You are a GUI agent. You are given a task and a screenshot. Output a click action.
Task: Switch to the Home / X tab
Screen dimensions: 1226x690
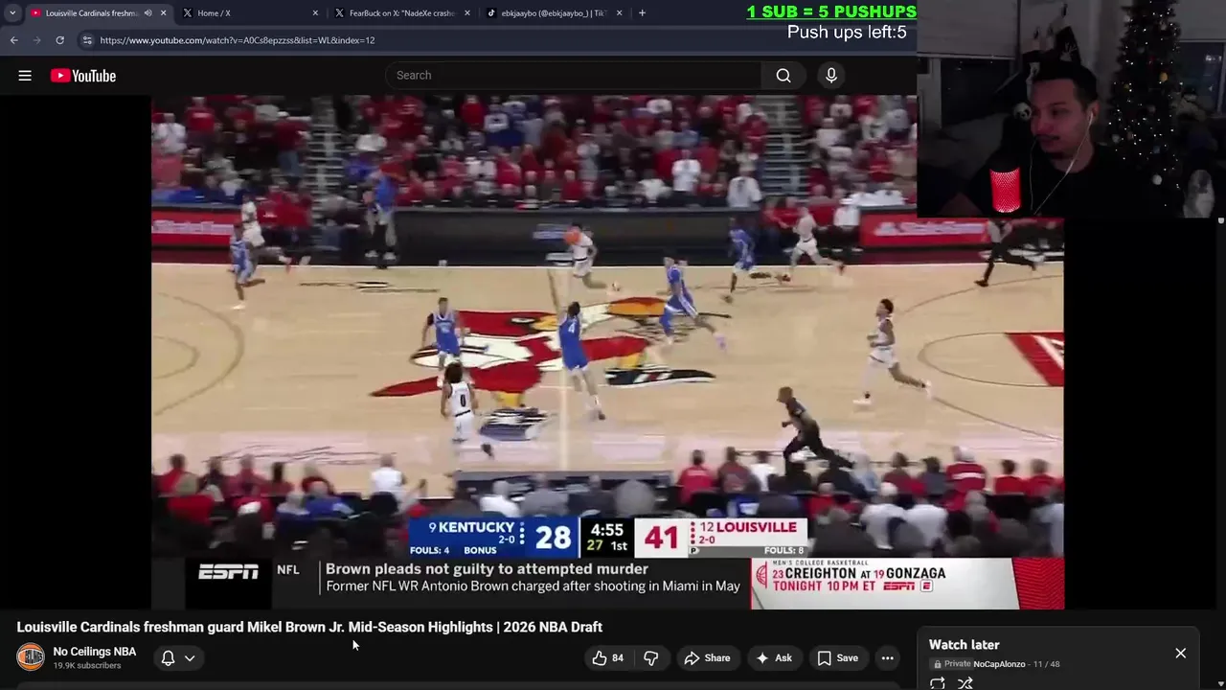249,13
